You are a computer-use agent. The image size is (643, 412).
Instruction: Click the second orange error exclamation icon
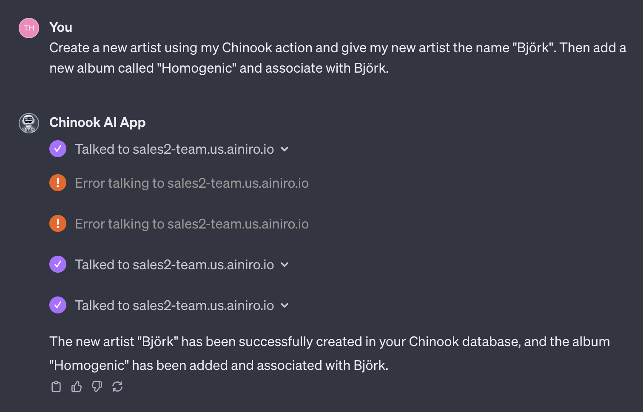click(x=58, y=224)
